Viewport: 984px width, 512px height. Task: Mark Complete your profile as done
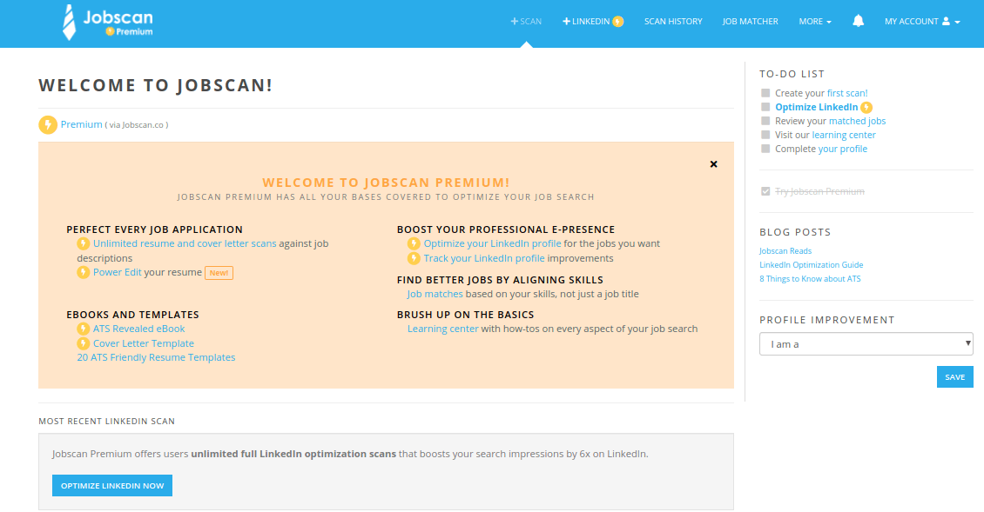[x=765, y=149]
